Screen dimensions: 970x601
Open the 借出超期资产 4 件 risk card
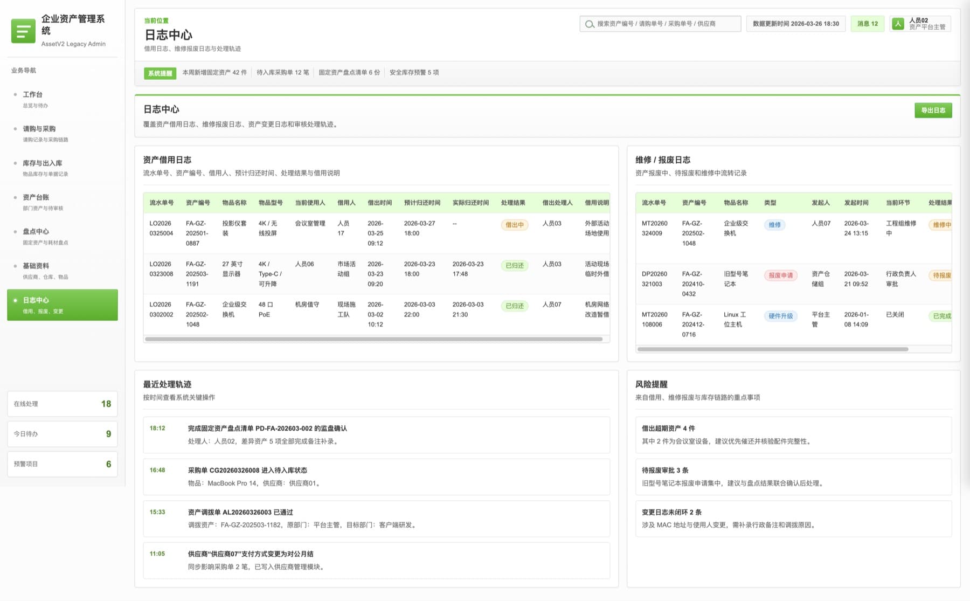click(x=793, y=435)
